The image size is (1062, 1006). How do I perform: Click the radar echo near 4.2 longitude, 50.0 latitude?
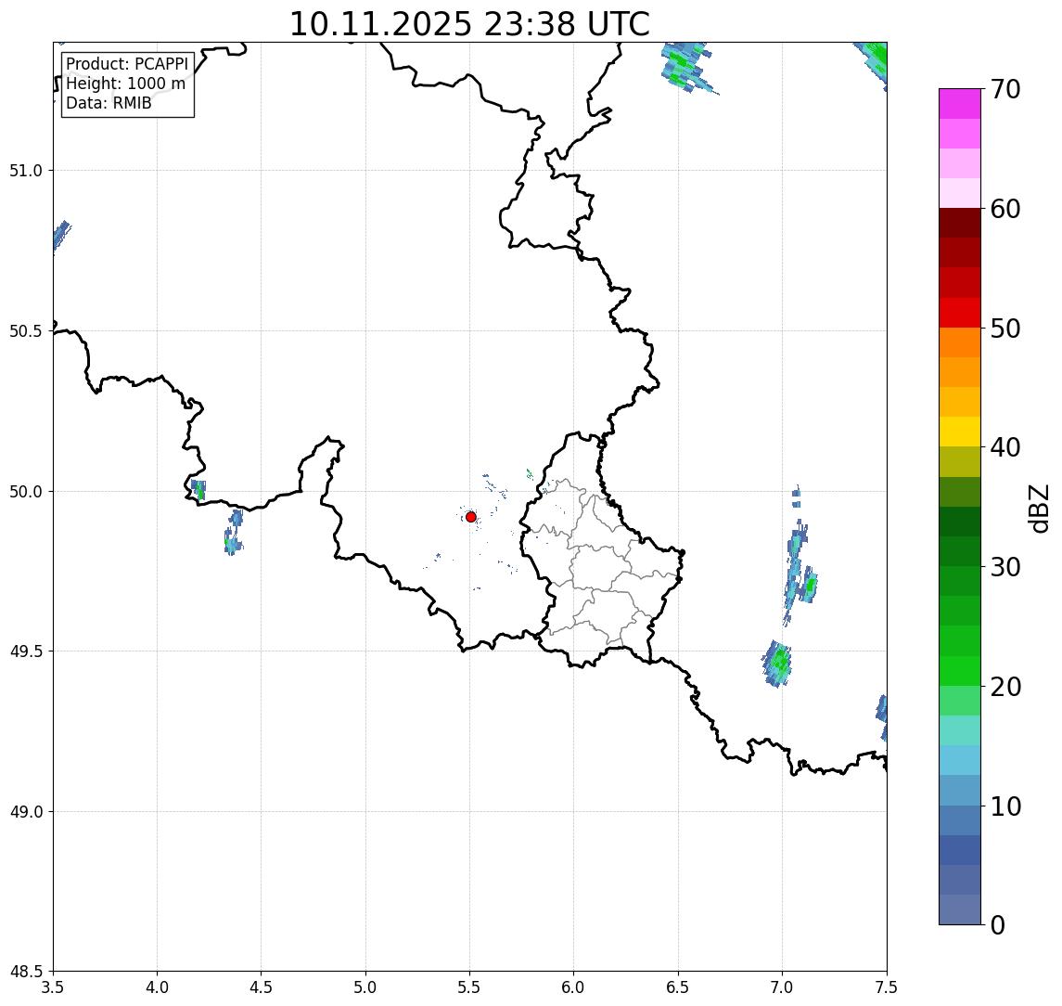click(198, 489)
